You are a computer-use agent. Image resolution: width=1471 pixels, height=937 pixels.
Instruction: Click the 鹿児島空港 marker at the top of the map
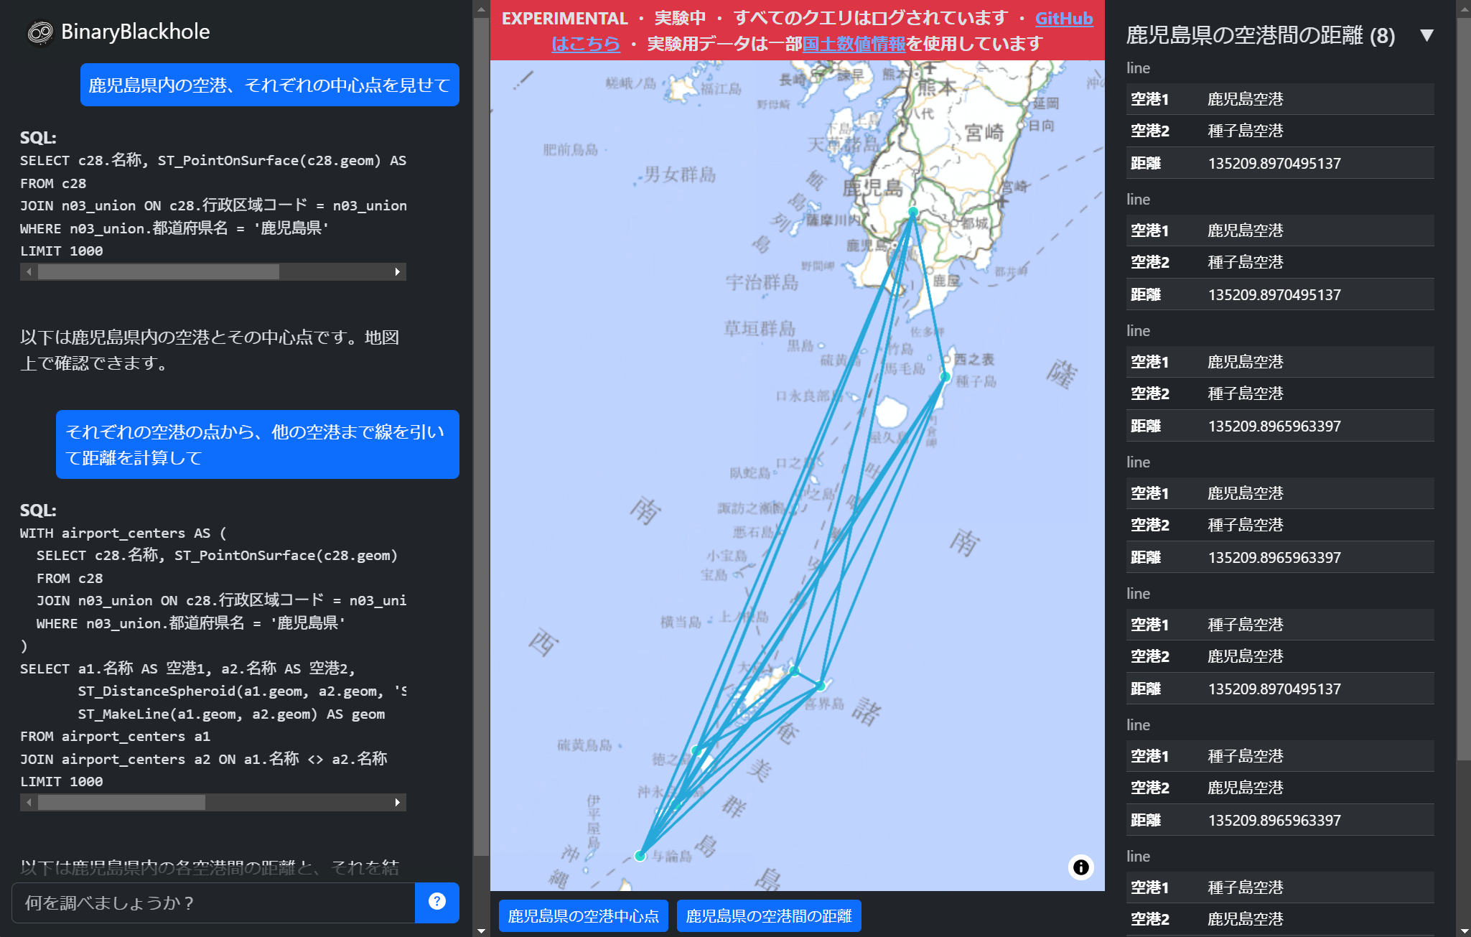click(913, 210)
